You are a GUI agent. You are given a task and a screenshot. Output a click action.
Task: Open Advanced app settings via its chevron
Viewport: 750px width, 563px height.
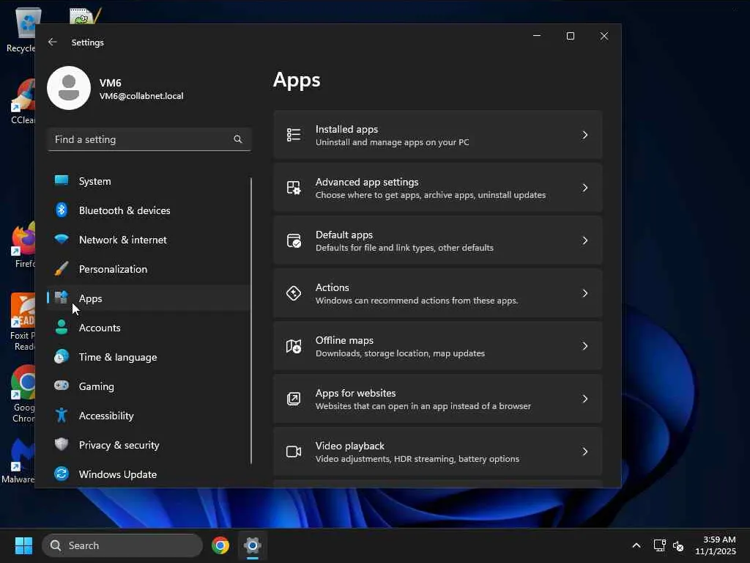point(584,188)
